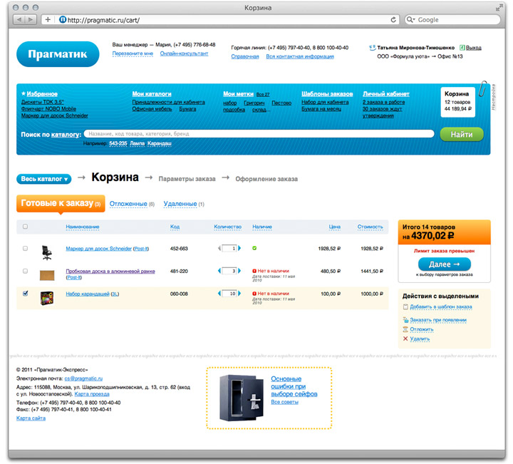Click the Прагматик logo
The width and height of the screenshot is (513, 464).
pos(58,53)
